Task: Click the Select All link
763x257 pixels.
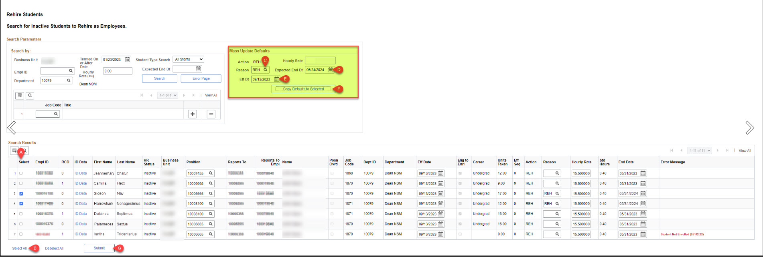Action: point(19,249)
